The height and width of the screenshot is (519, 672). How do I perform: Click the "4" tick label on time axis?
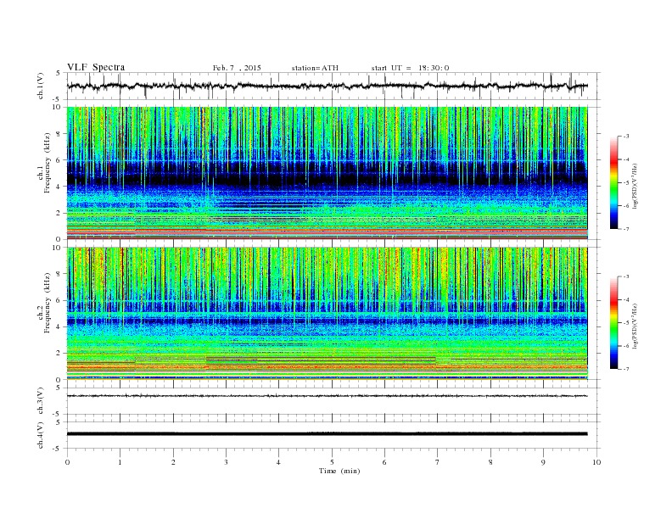tap(278, 462)
